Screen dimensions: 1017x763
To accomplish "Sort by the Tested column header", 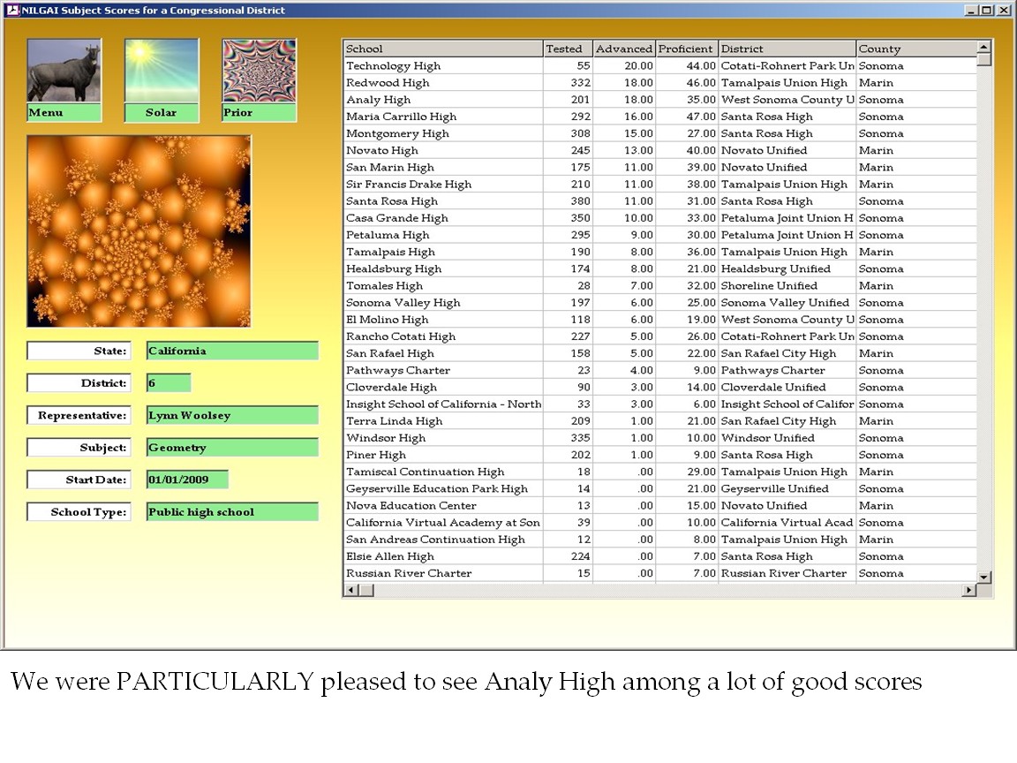I will coord(567,49).
